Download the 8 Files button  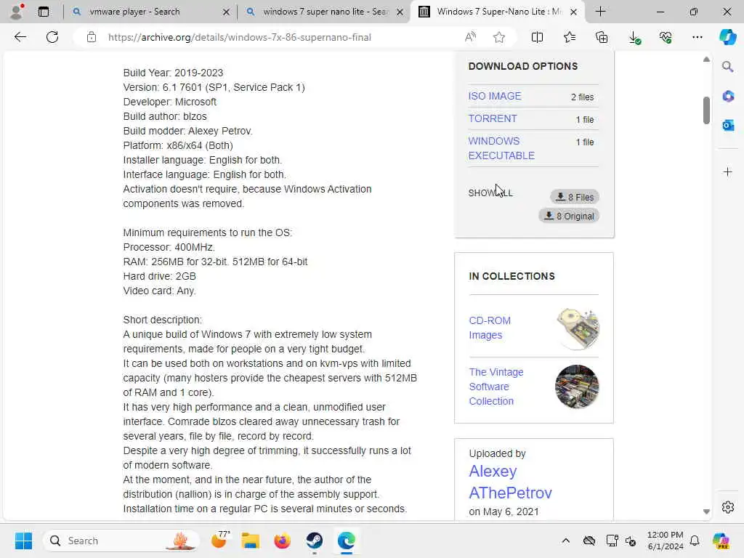[x=575, y=197]
